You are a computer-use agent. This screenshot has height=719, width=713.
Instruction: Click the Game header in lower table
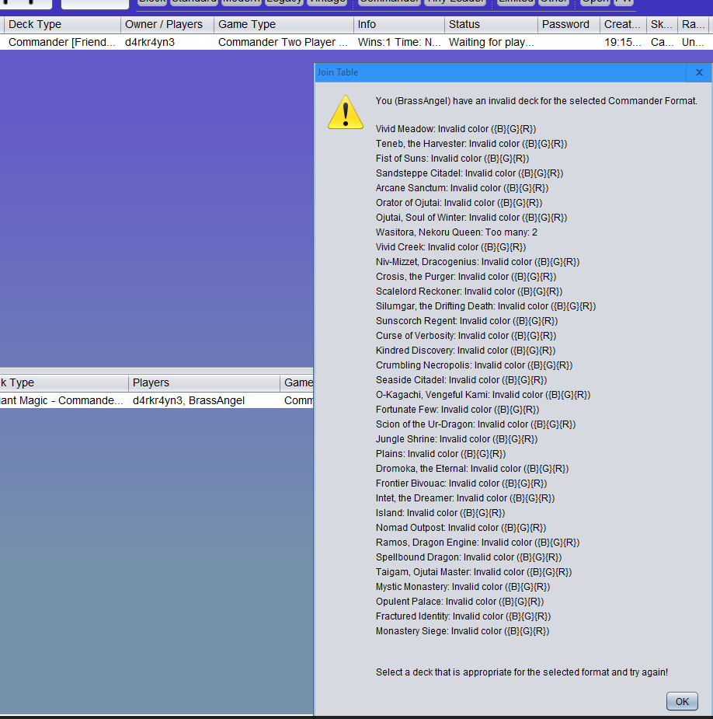point(297,382)
